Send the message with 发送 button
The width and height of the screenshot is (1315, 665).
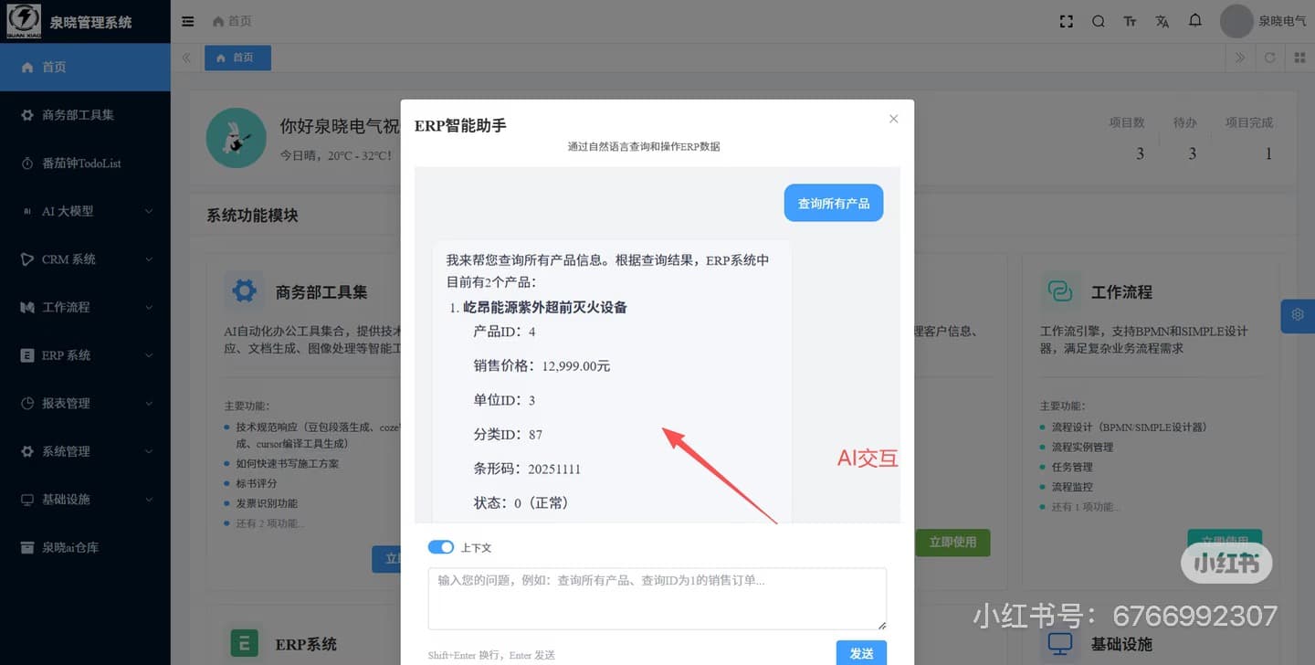coord(861,652)
